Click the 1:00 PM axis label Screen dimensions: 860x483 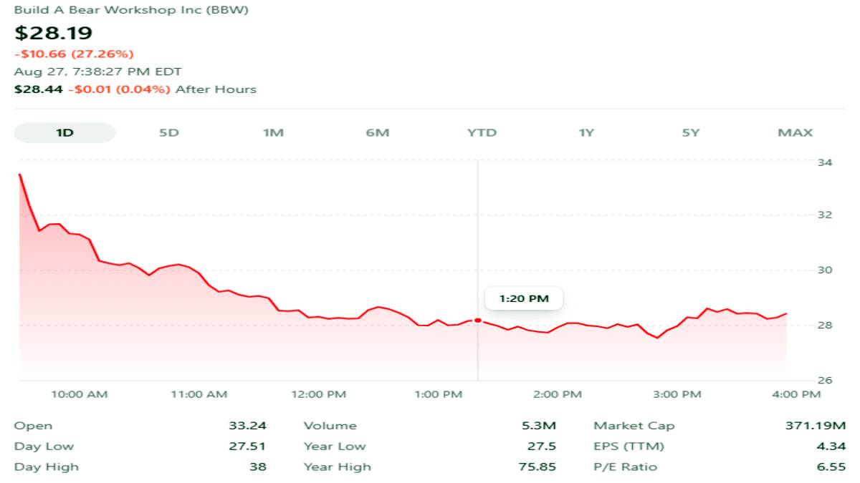pos(439,394)
